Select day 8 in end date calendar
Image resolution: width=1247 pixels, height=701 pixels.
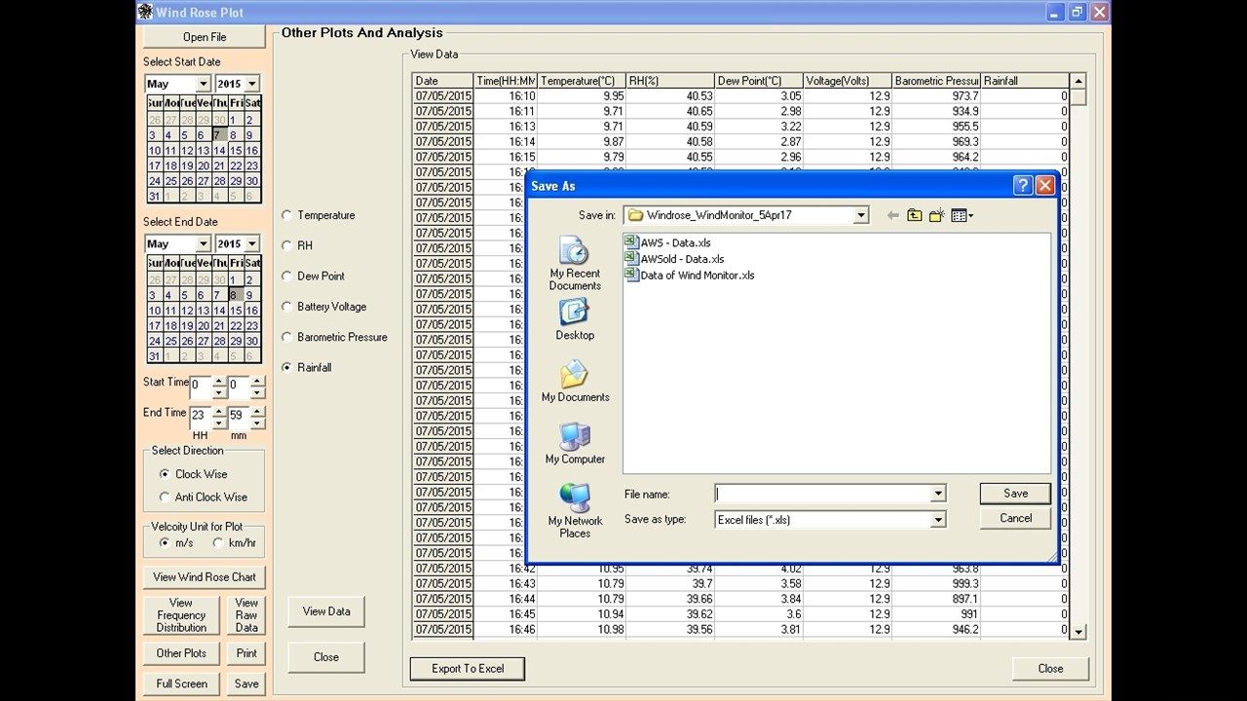235,295
